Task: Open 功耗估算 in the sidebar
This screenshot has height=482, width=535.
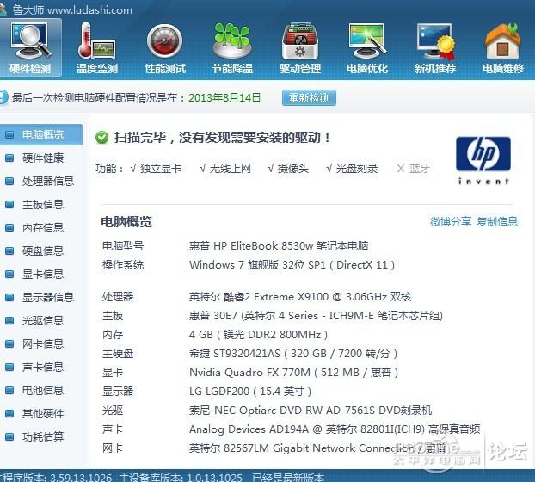Action: click(43, 436)
